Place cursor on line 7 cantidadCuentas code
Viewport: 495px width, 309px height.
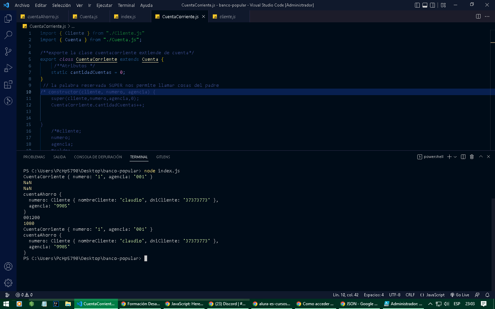pyautogui.click(x=91, y=72)
